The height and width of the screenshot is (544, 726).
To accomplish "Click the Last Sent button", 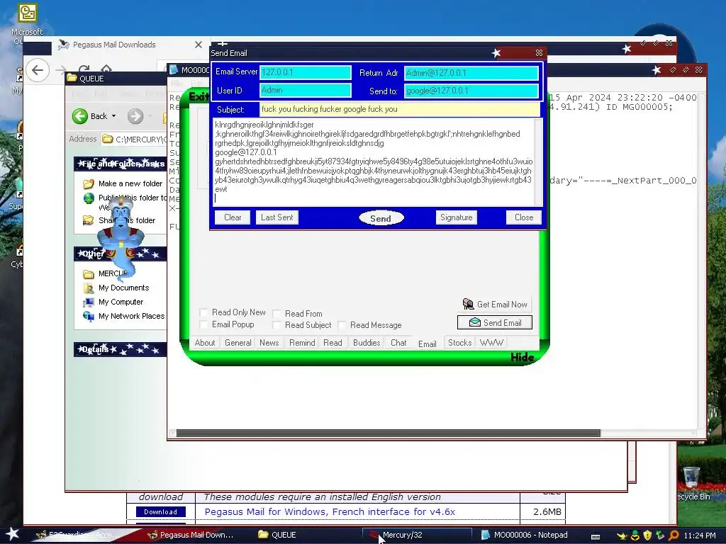I will point(277,217).
